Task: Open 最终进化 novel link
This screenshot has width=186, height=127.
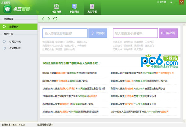Action: click(129, 89)
